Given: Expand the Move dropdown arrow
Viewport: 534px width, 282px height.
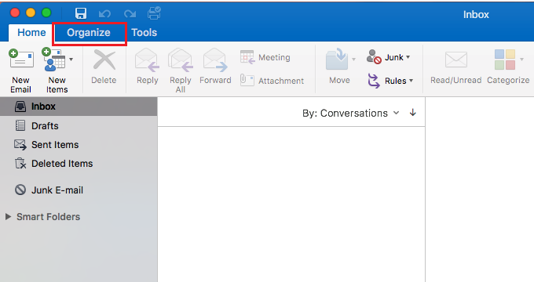Looking at the screenshot, I should tap(353, 60).
